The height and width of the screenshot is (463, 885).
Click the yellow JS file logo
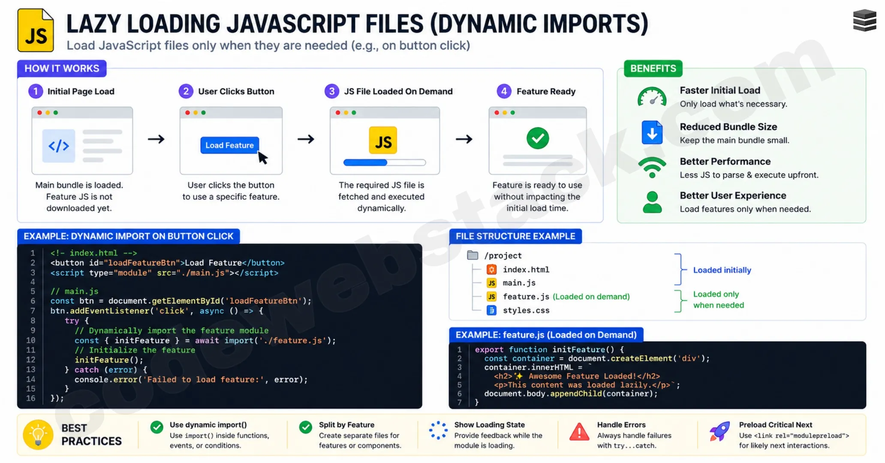pyautogui.click(x=36, y=31)
